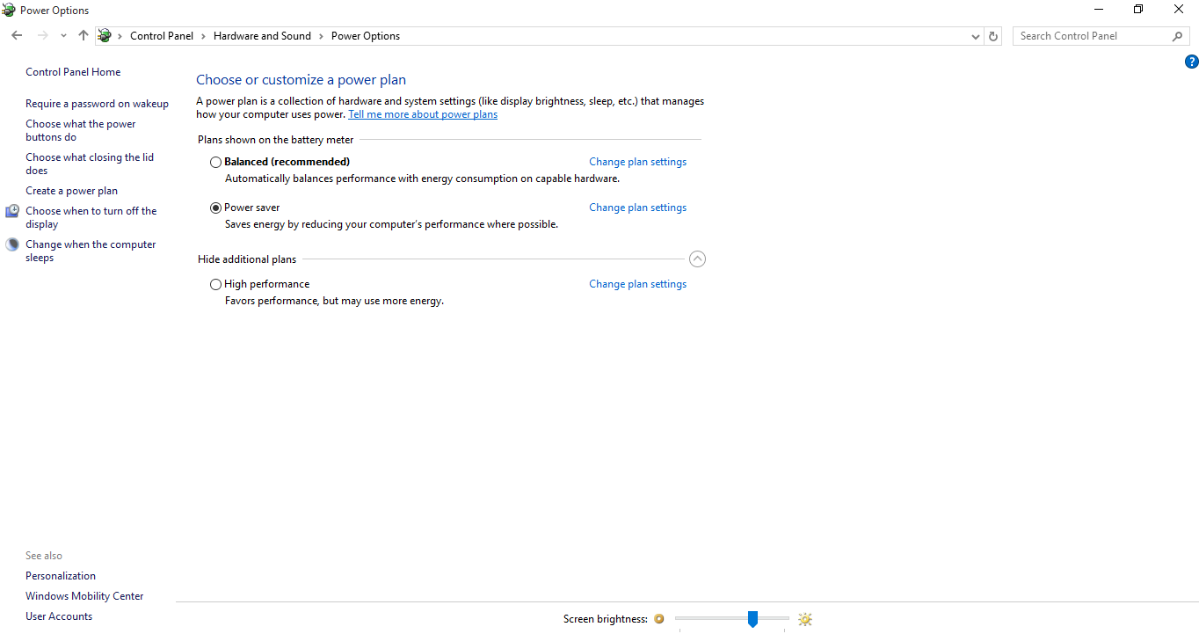
Task: Click the sleep moon icon in sidebar
Action: [x=12, y=244]
